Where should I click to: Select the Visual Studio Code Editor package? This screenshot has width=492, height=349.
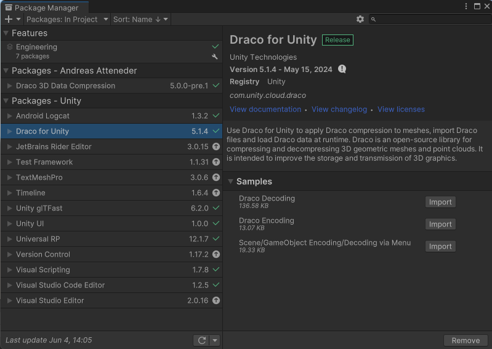(x=111, y=285)
